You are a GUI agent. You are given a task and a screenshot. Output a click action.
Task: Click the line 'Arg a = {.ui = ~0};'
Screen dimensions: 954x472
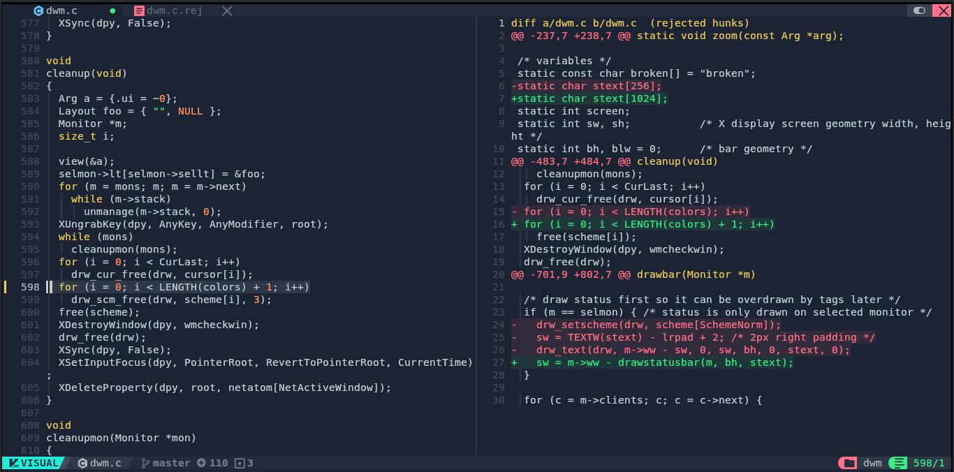118,98
